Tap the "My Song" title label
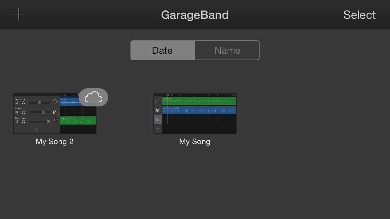Image resolution: width=390 pixels, height=219 pixels. point(195,142)
